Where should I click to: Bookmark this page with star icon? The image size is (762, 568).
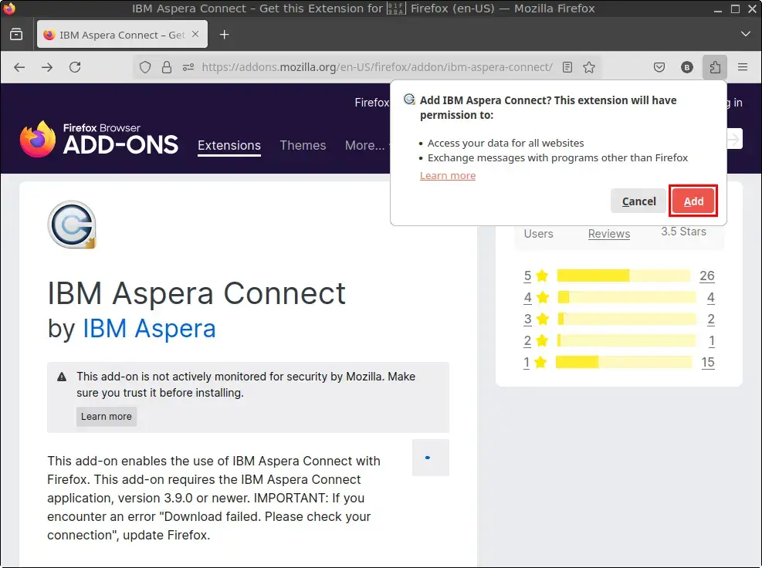[589, 67]
